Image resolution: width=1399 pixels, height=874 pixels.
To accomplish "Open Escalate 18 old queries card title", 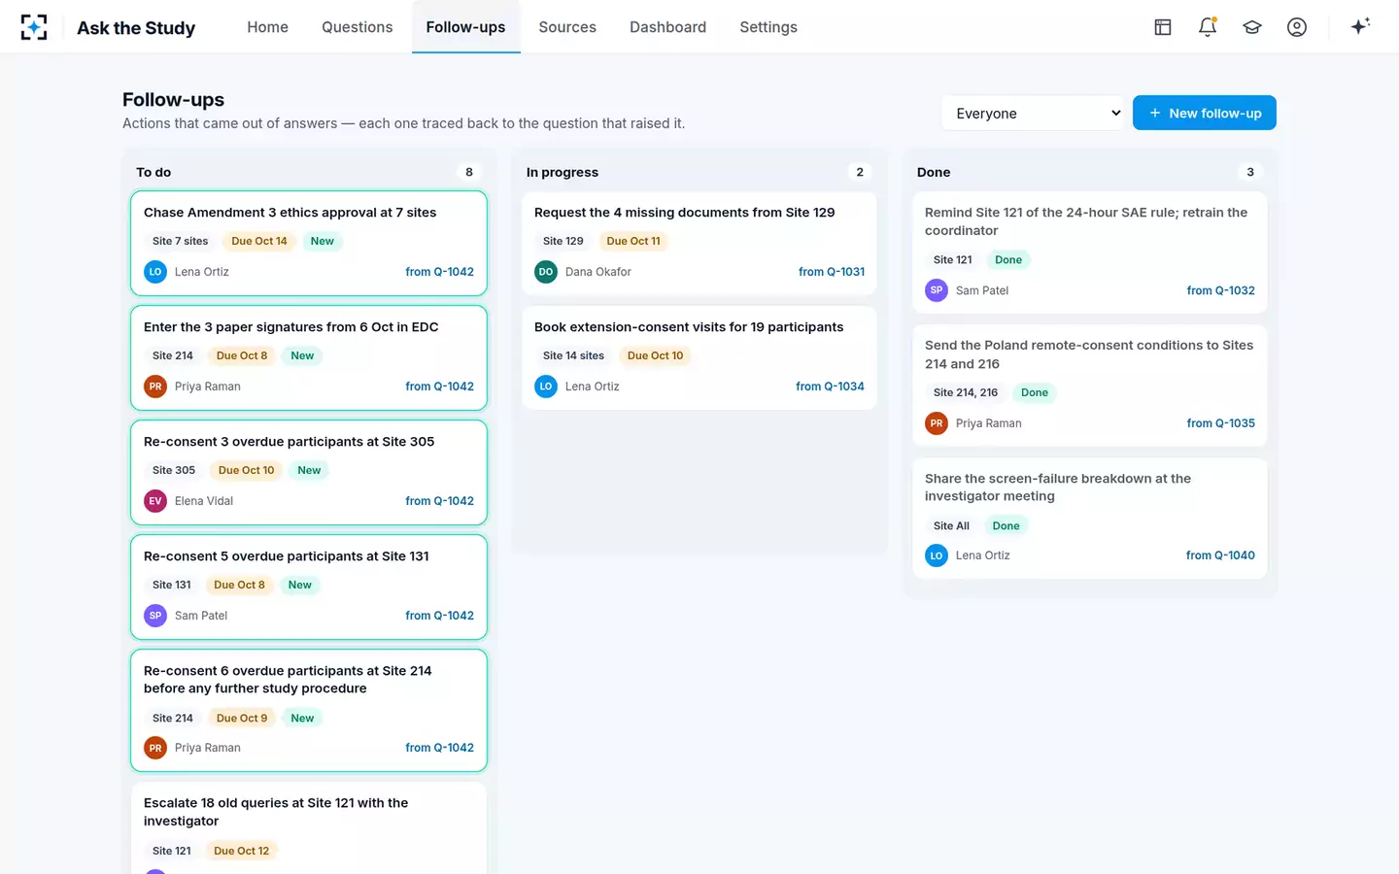I will click(276, 812).
